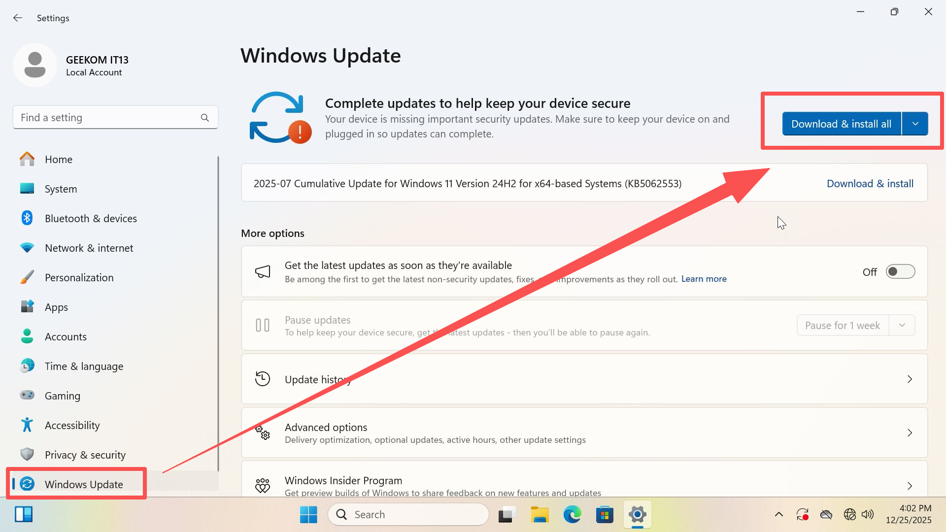Select Home in the settings sidebar
The width and height of the screenshot is (946, 532).
click(59, 159)
